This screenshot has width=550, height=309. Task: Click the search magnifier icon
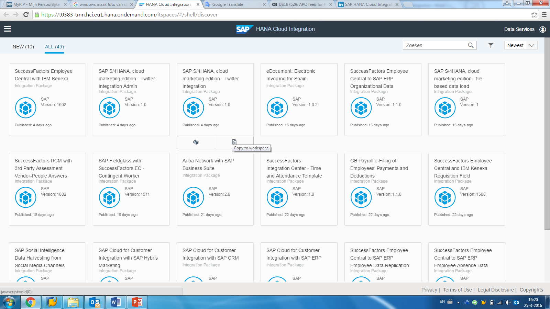point(471,45)
